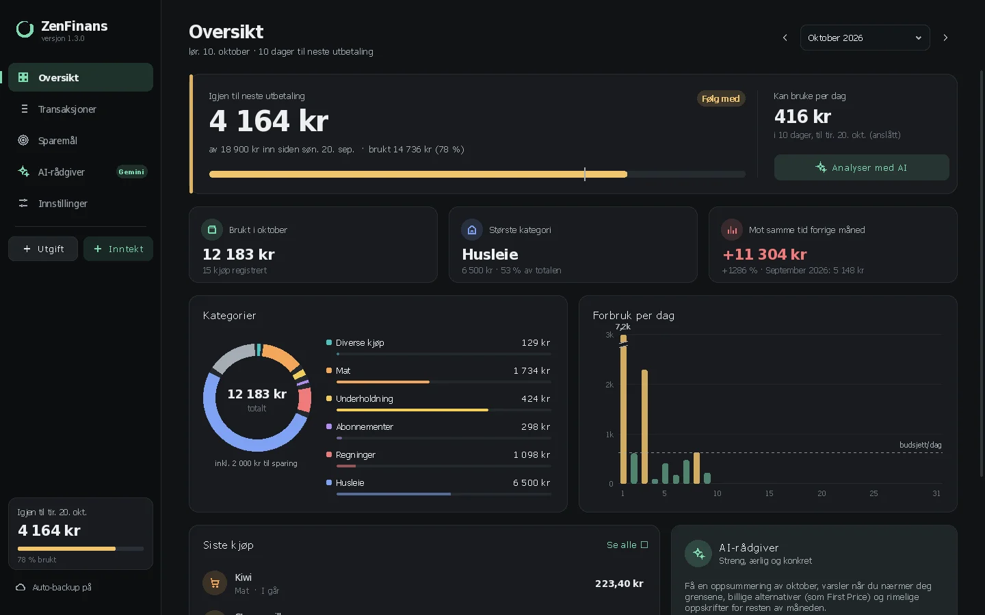
Task: Open the Oktober 2026 month dropdown
Action: coord(865,38)
